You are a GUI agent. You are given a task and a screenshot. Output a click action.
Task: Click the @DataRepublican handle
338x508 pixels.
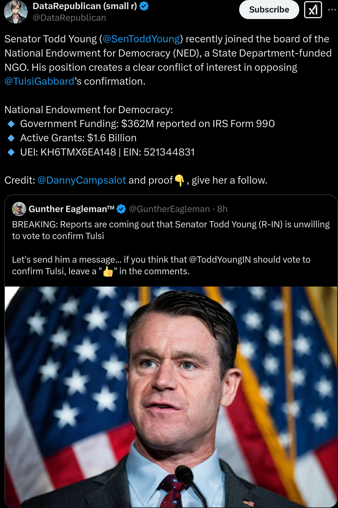69,18
